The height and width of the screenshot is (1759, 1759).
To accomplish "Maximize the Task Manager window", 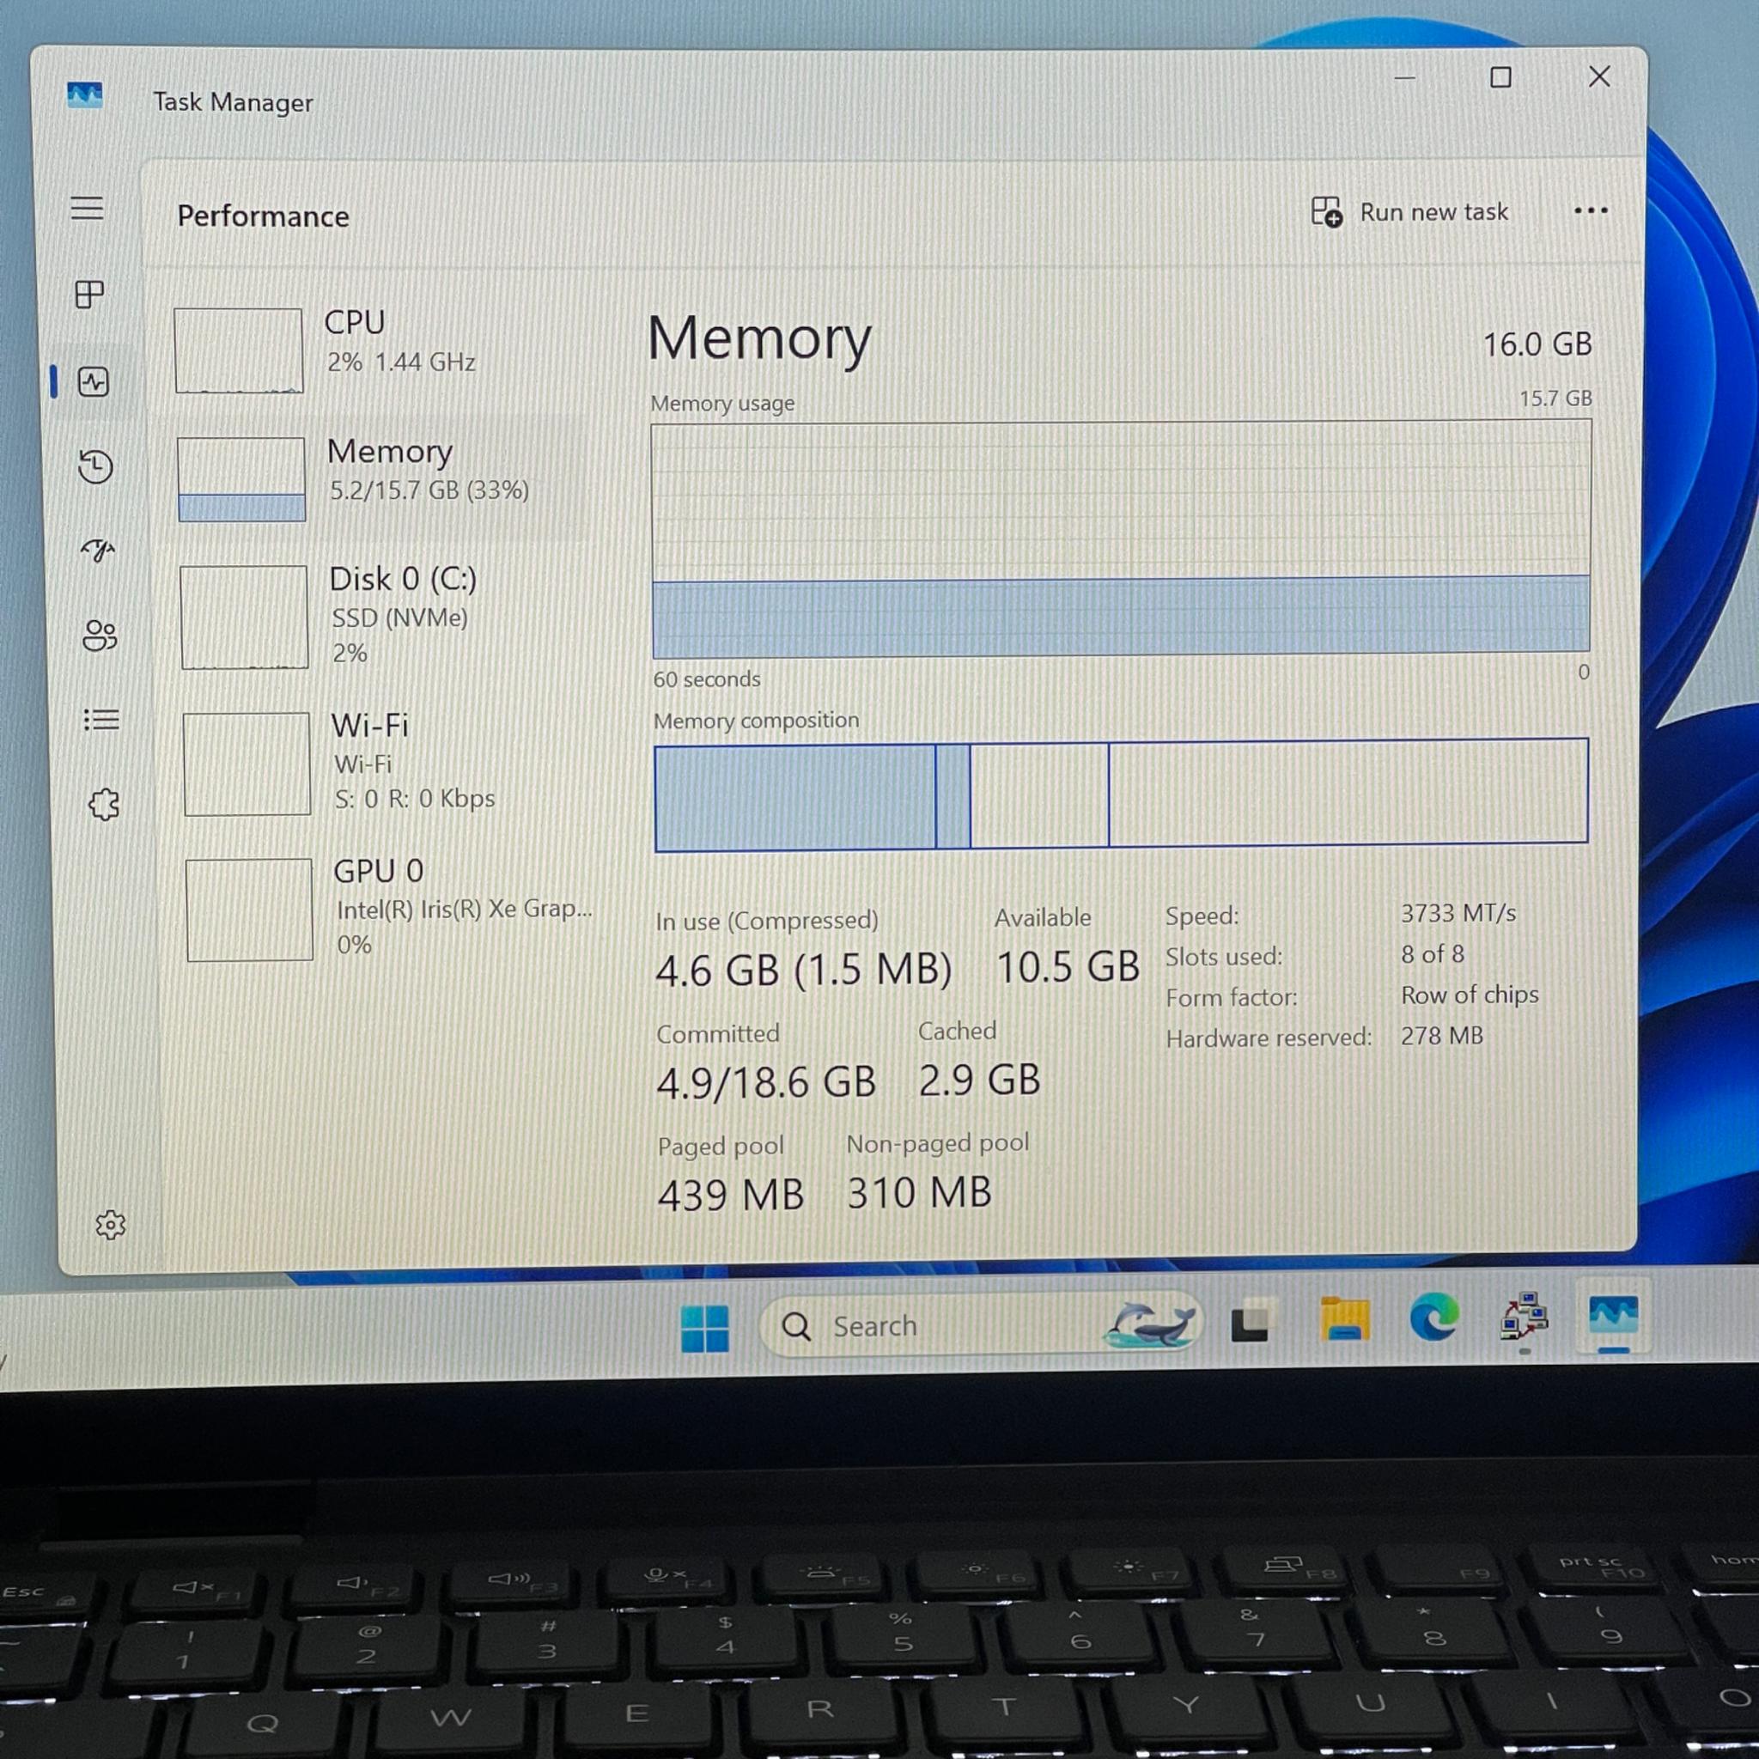I will [x=1500, y=77].
